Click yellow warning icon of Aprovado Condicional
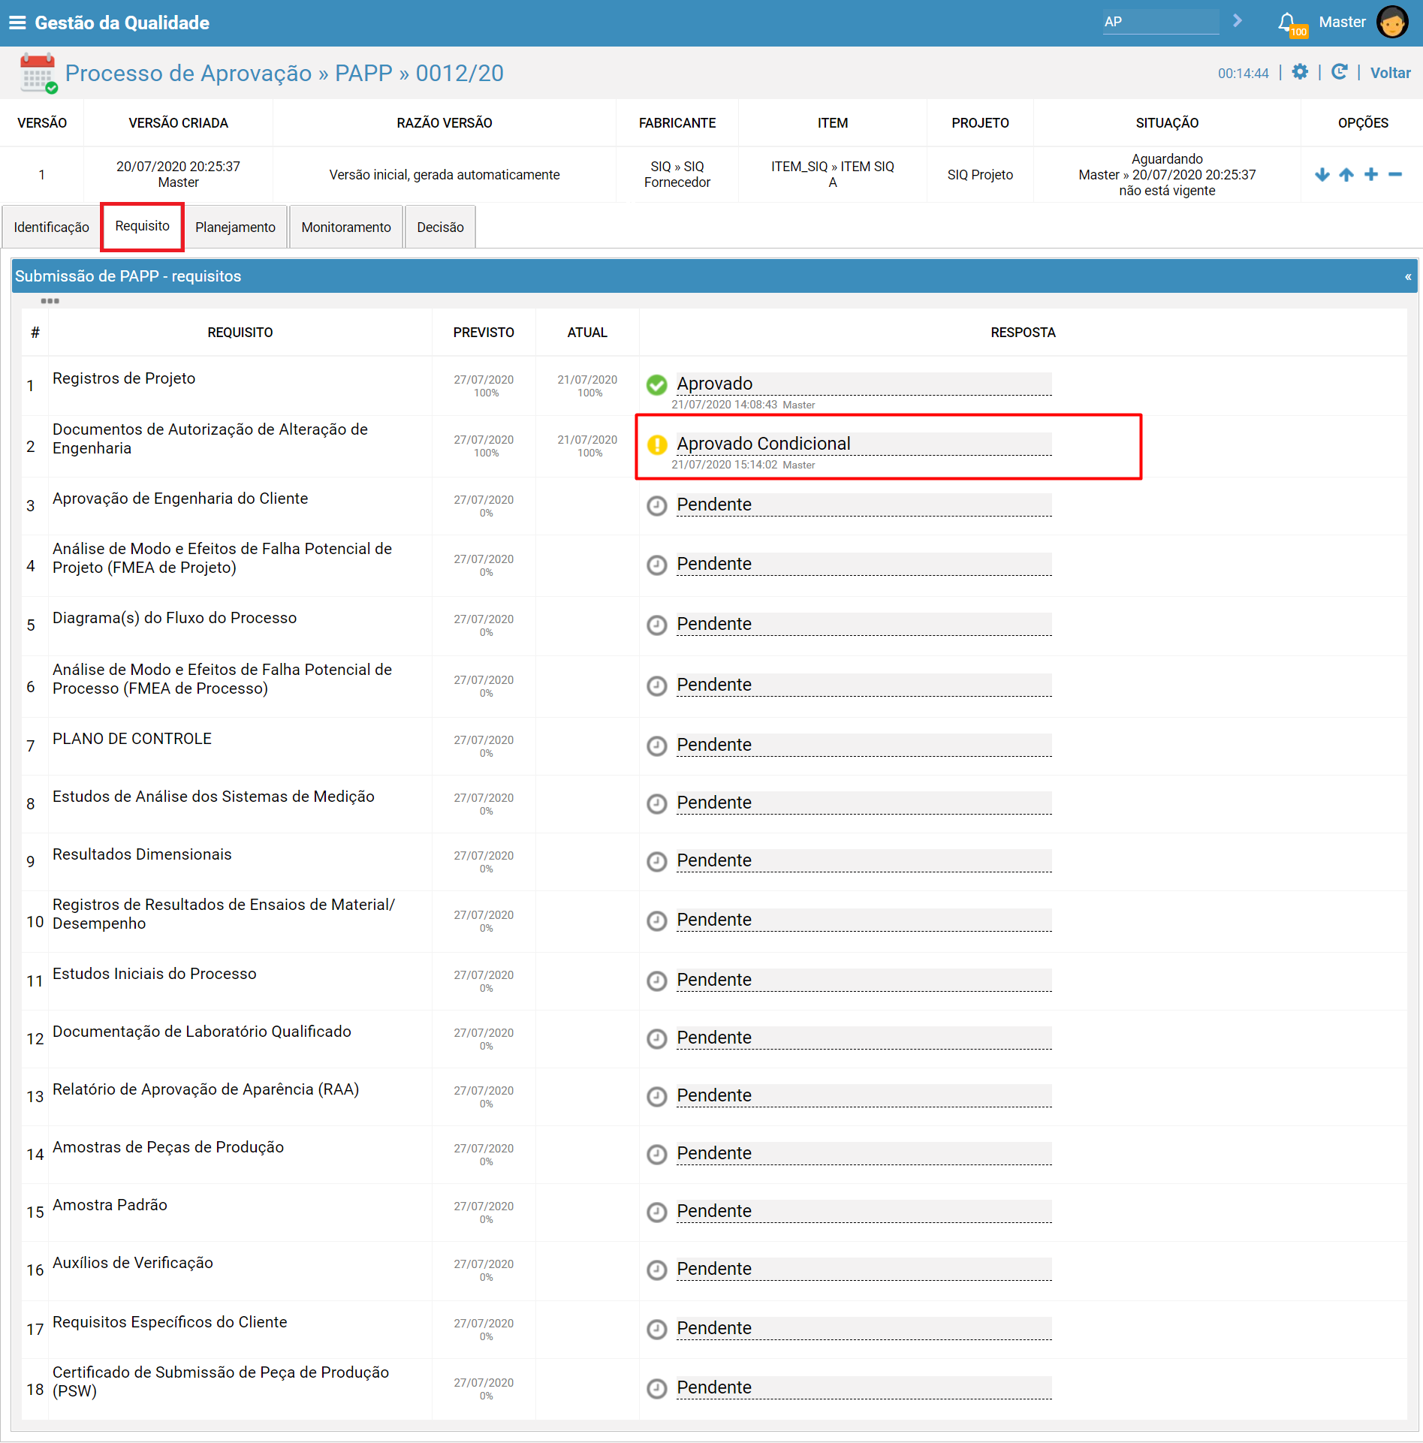 point(657,445)
